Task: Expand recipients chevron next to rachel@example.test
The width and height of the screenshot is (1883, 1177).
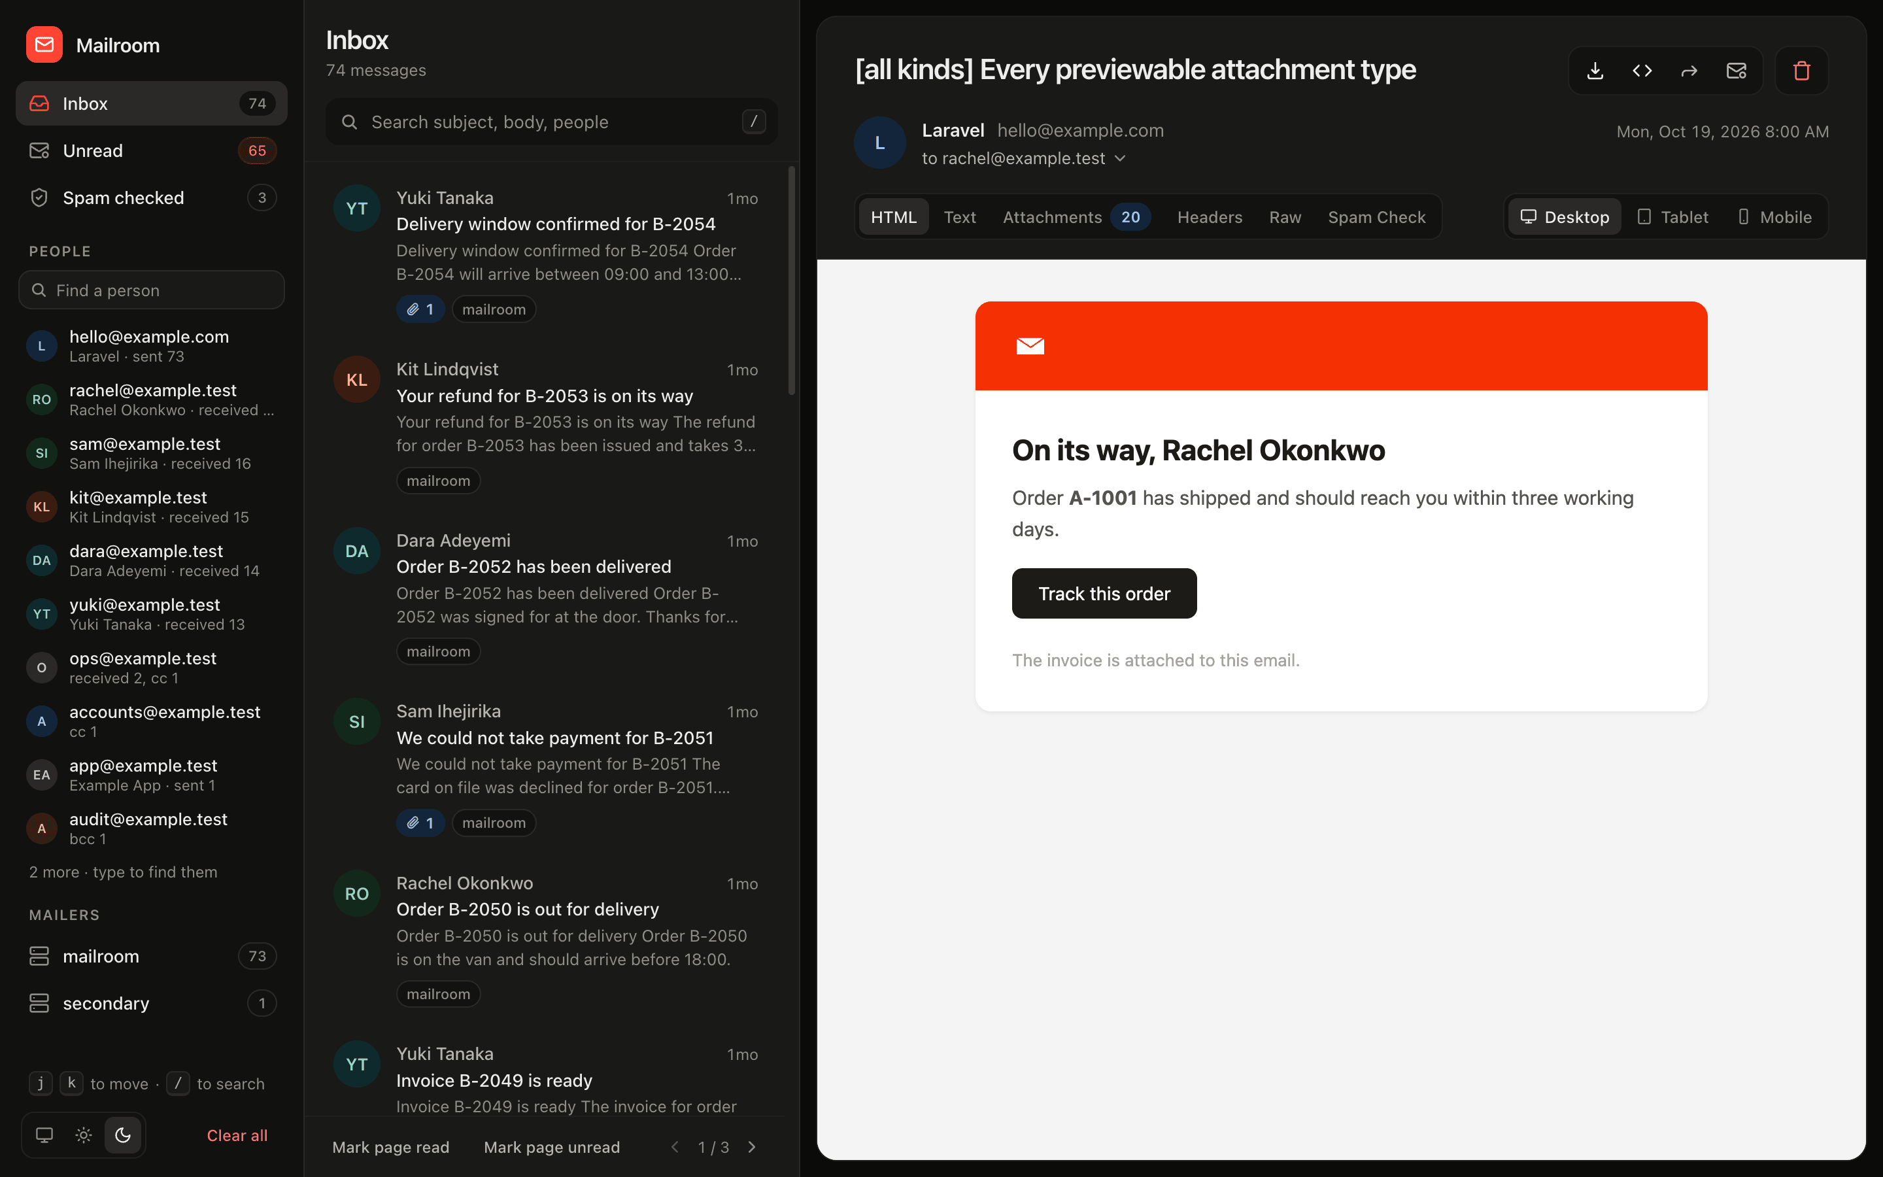Action: [1120, 158]
